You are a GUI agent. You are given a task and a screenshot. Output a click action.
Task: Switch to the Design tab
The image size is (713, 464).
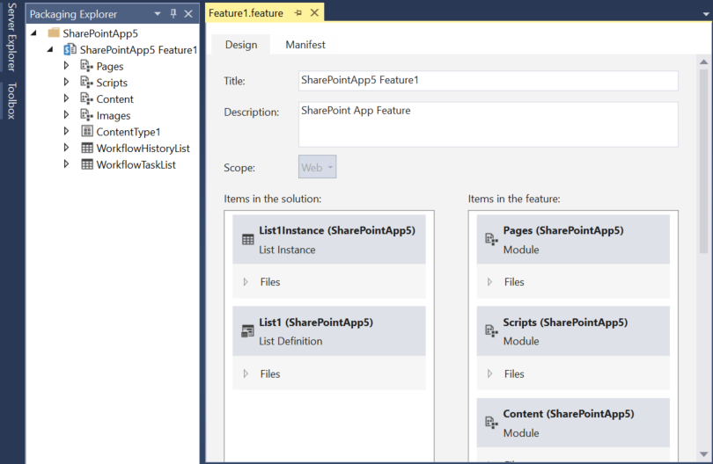click(x=241, y=45)
